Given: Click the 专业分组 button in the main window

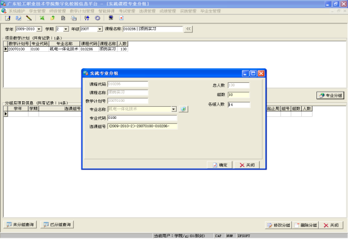Looking at the screenshot, I should click(x=330, y=95).
